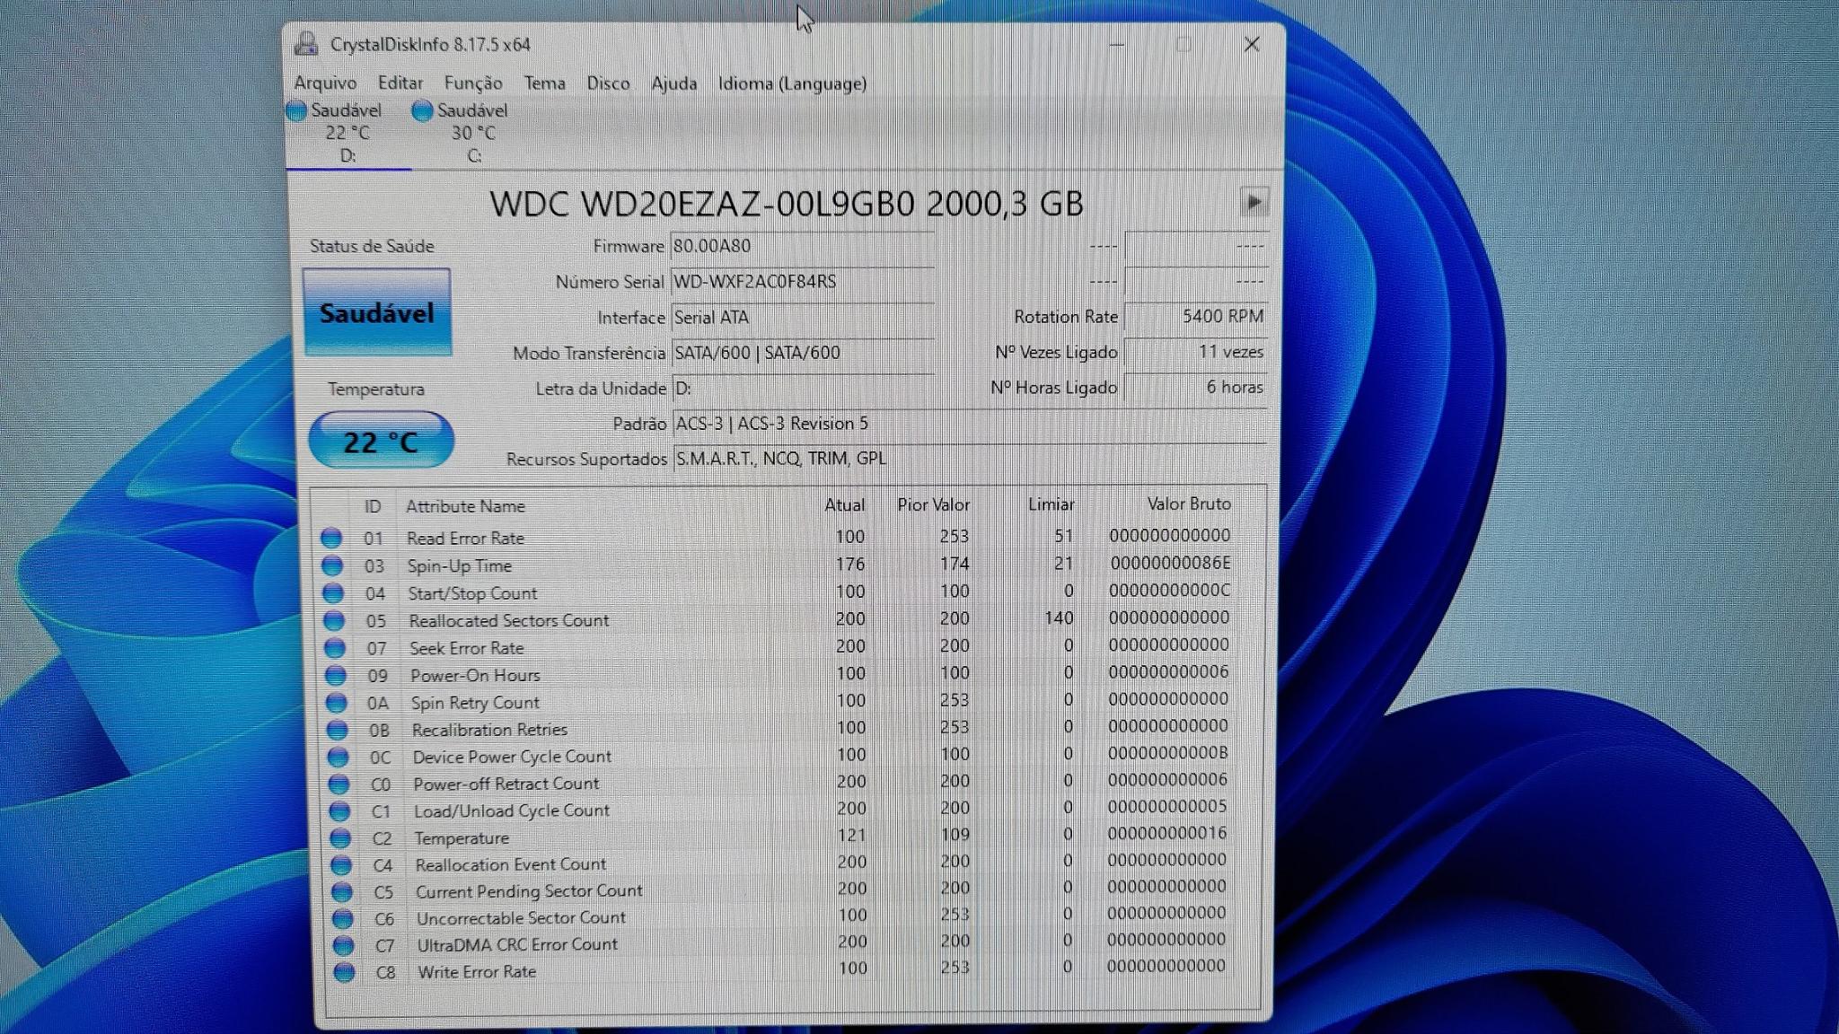Click the disk title WDC WD20EZAZ-00L9GB0 2000,3 GB
The height and width of the screenshot is (1034, 1839).
(x=787, y=204)
